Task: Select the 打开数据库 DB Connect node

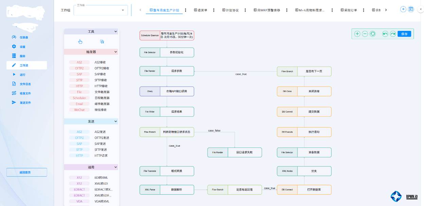Action: pos(304,190)
